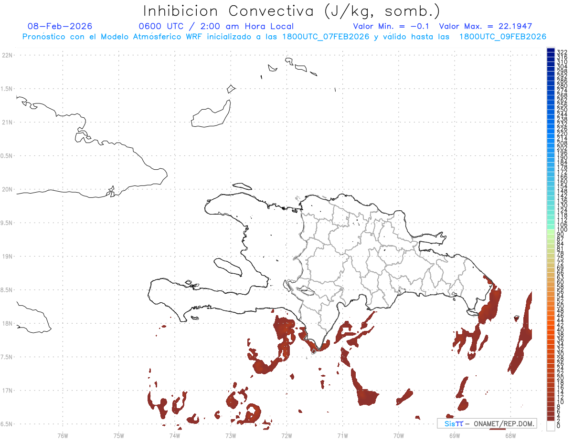Click the '20N' latitude label

7,189
